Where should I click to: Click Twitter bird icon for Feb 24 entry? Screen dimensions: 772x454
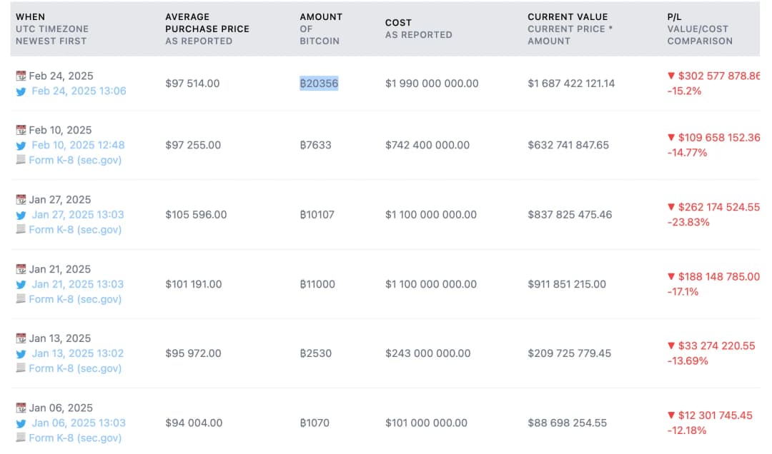tap(21, 91)
